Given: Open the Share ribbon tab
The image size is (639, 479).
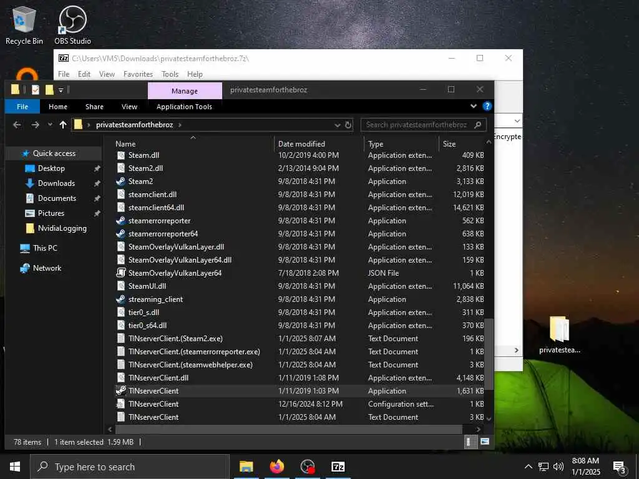Looking at the screenshot, I should [95, 107].
